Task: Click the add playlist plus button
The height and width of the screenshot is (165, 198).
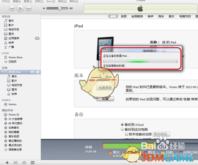Action: pos(7,163)
